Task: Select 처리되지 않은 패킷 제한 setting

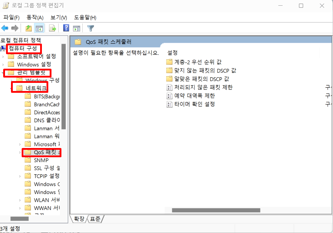Action: coord(203,87)
